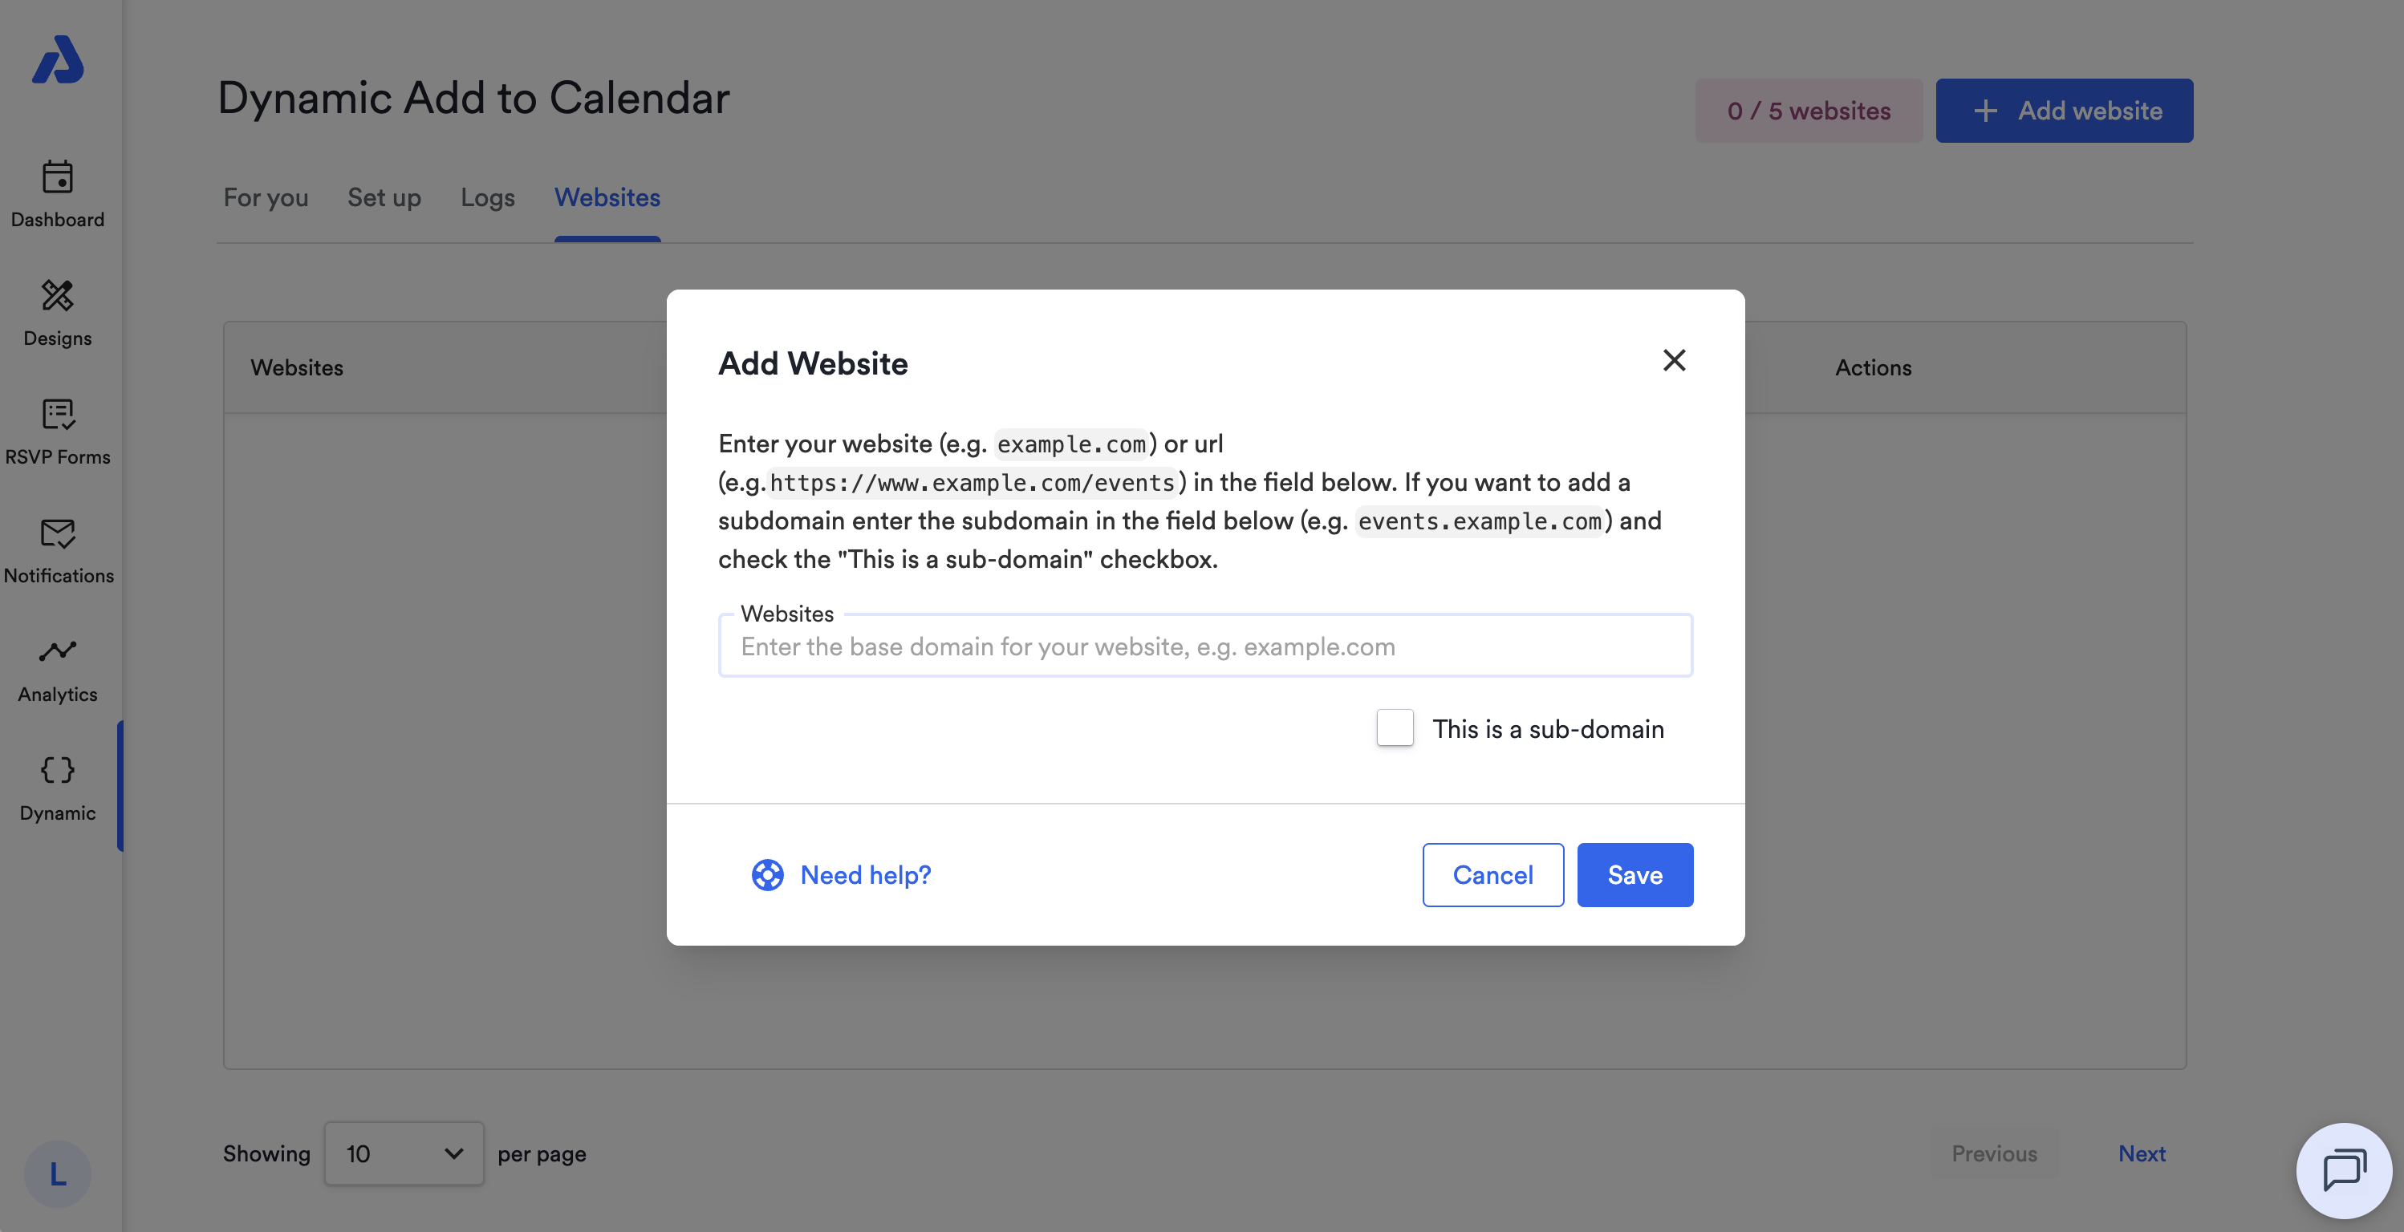Image resolution: width=2404 pixels, height=1232 pixels.
Task: Open the Logs tab
Action: tap(487, 198)
